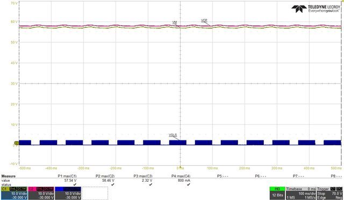The image size is (344, 200).
Task: Click the VCP trace label
Action: click(x=204, y=20)
